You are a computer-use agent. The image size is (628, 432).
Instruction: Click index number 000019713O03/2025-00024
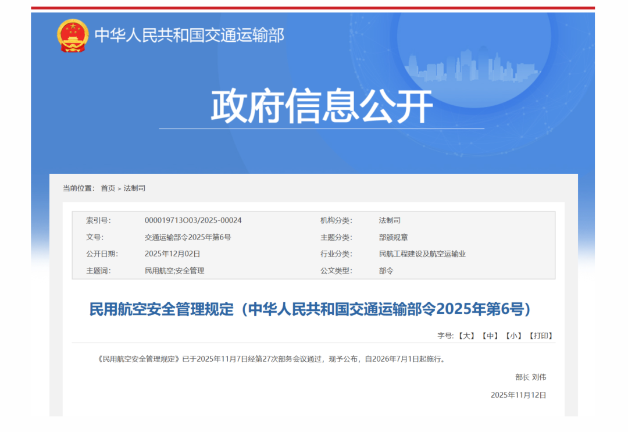[193, 220]
